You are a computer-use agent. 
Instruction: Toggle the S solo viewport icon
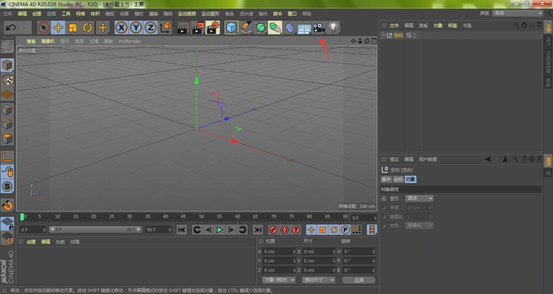coord(7,186)
